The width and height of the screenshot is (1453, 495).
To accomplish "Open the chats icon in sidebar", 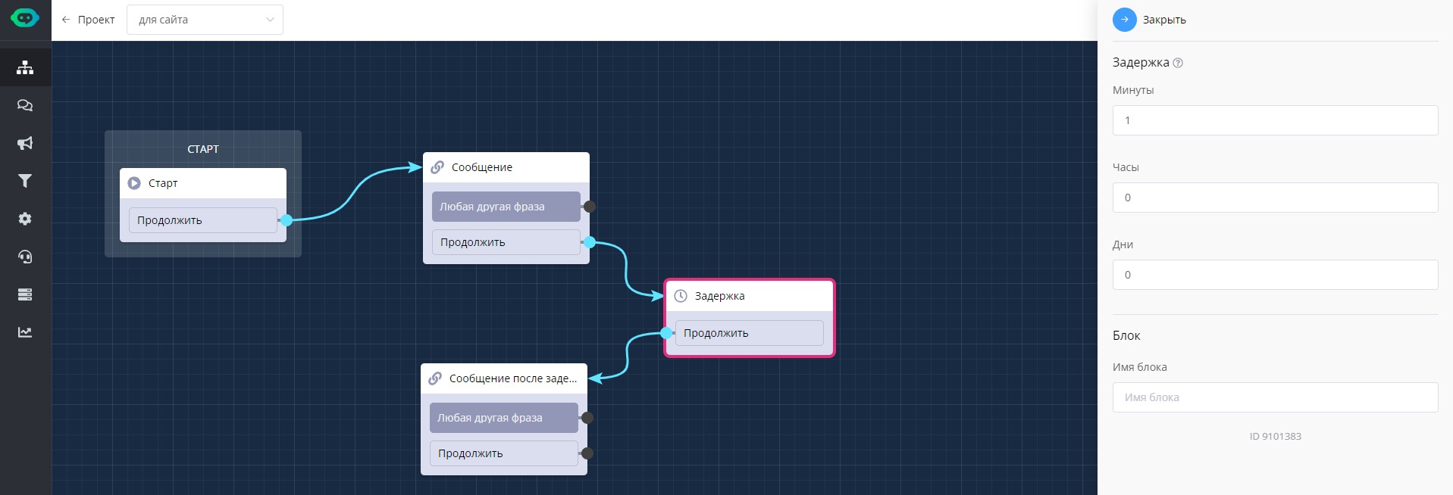I will point(25,105).
